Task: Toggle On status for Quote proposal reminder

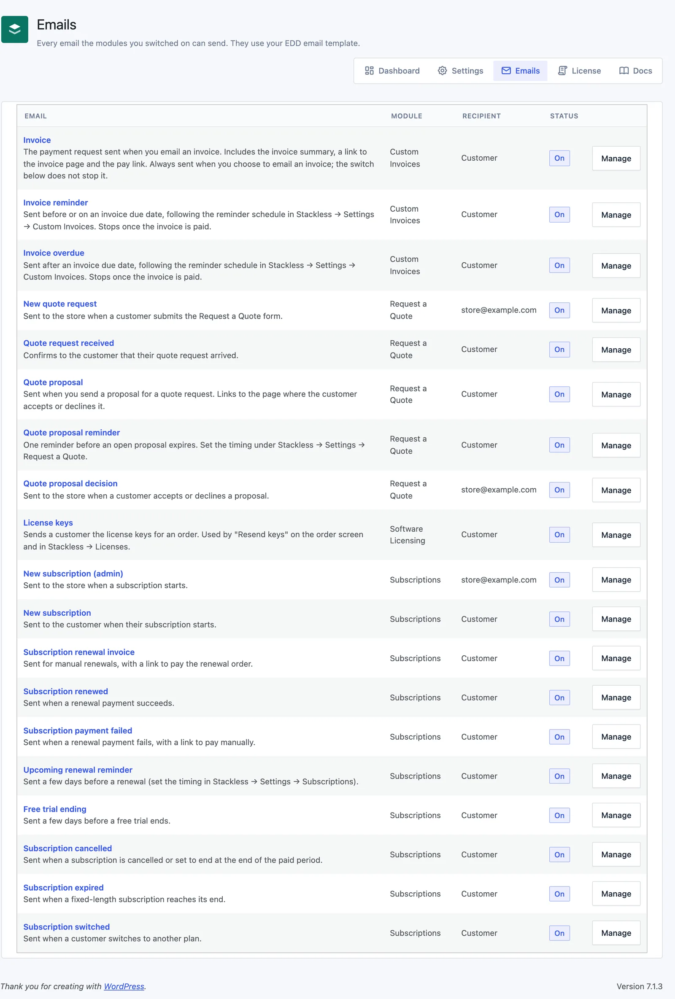Action: point(559,445)
